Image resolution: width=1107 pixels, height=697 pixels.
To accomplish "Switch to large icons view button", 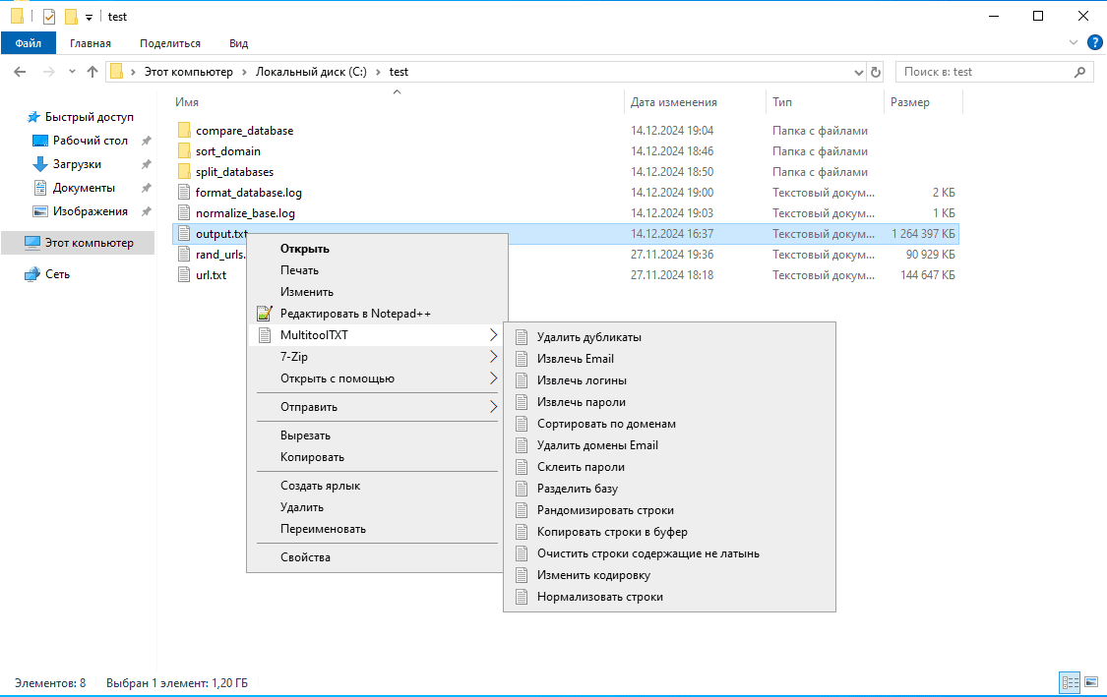I will point(1091,681).
